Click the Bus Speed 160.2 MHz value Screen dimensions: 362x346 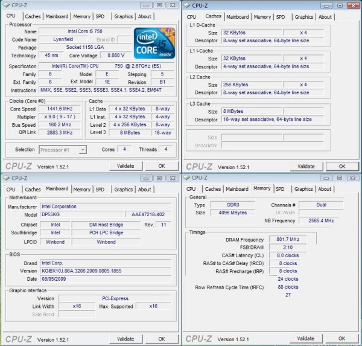60,124
